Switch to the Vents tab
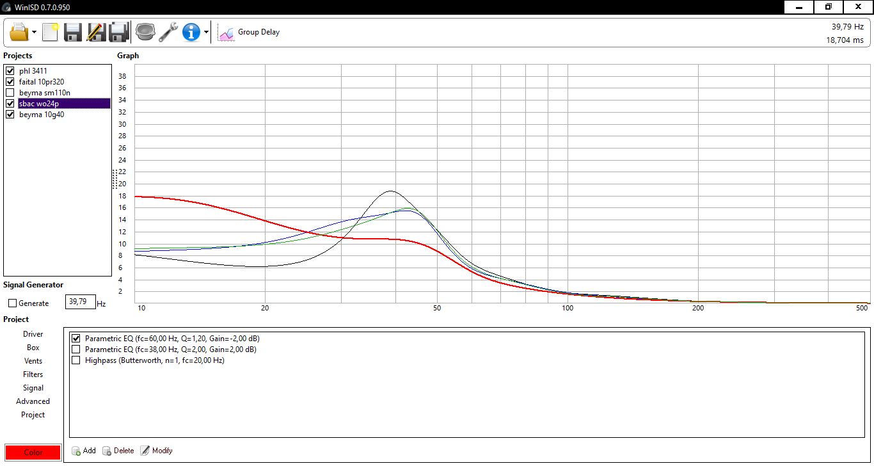The width and height of the screenshot is (874, 466). point(33,361)
